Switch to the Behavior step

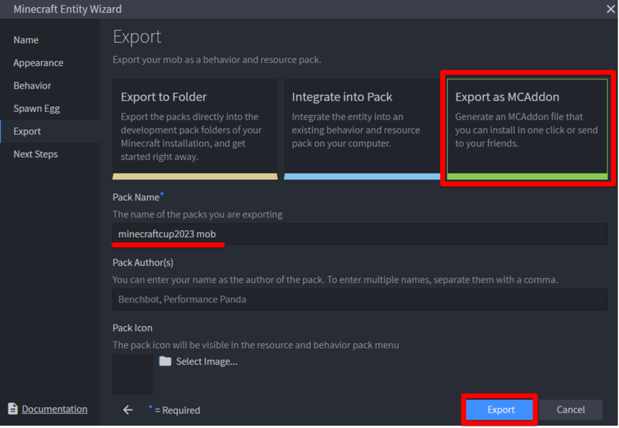(x=32, y=86)
